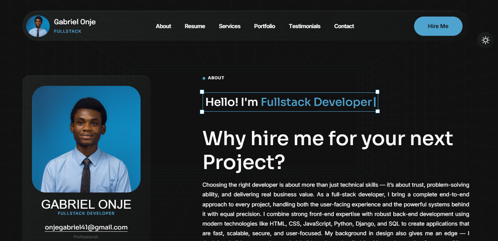Select Services in the navigation bar

(x=230, y=26)
